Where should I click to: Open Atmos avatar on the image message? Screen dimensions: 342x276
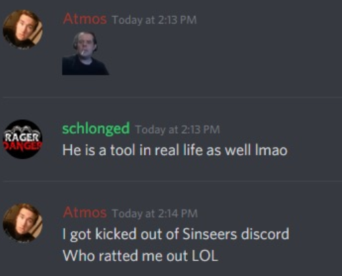coord(22,29)
